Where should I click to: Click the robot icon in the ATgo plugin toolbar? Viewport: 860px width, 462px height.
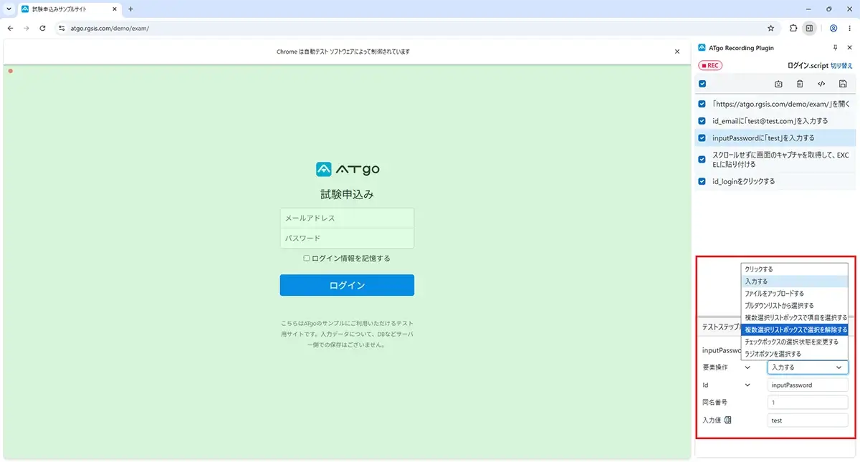778,84
